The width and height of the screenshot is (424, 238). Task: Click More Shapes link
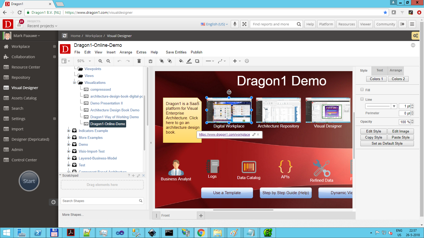73,215
